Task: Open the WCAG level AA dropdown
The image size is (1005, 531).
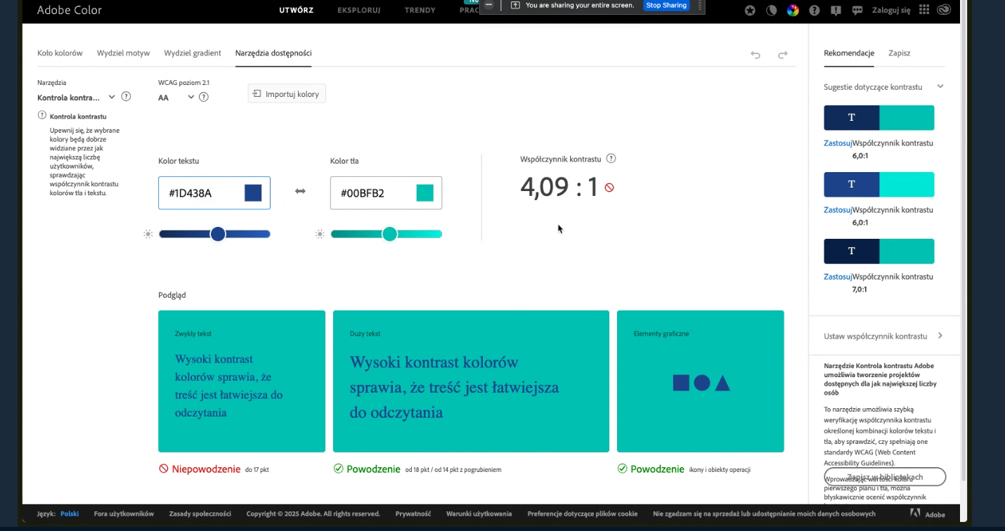Action: (176, 97)
